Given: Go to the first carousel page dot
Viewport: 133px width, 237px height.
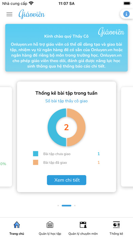Looking at the screenshot, I should tap(58, 206).
